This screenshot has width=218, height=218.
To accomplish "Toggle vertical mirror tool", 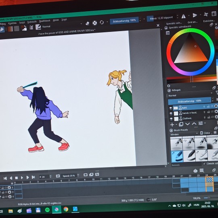I will pyautogui.click(x=195, y=15).
